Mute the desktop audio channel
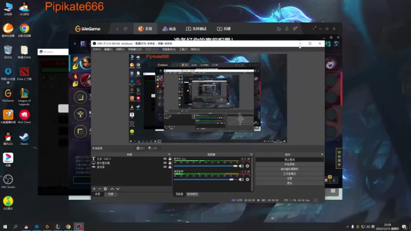The height and width of the screenshot is (231, 411). [x=241, y=180]
